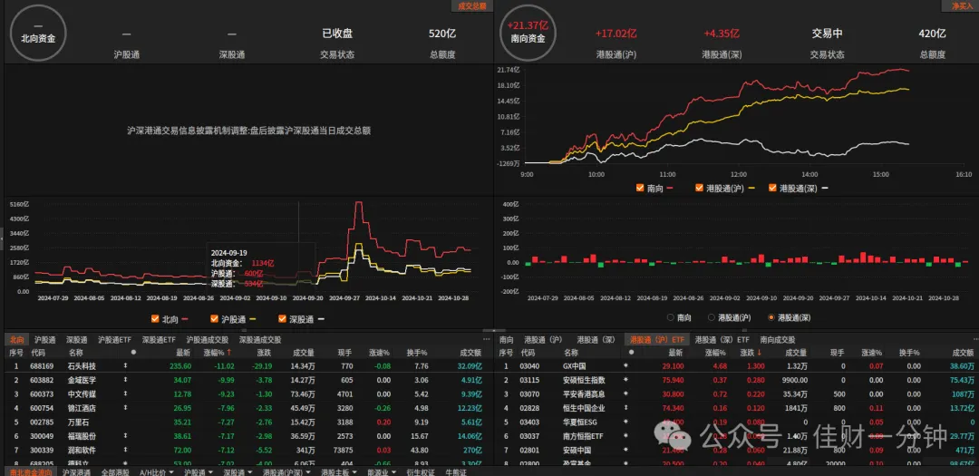The image size is (979, 476).
Task: Click the left-edge panel collapse handle
Action: 2,238
